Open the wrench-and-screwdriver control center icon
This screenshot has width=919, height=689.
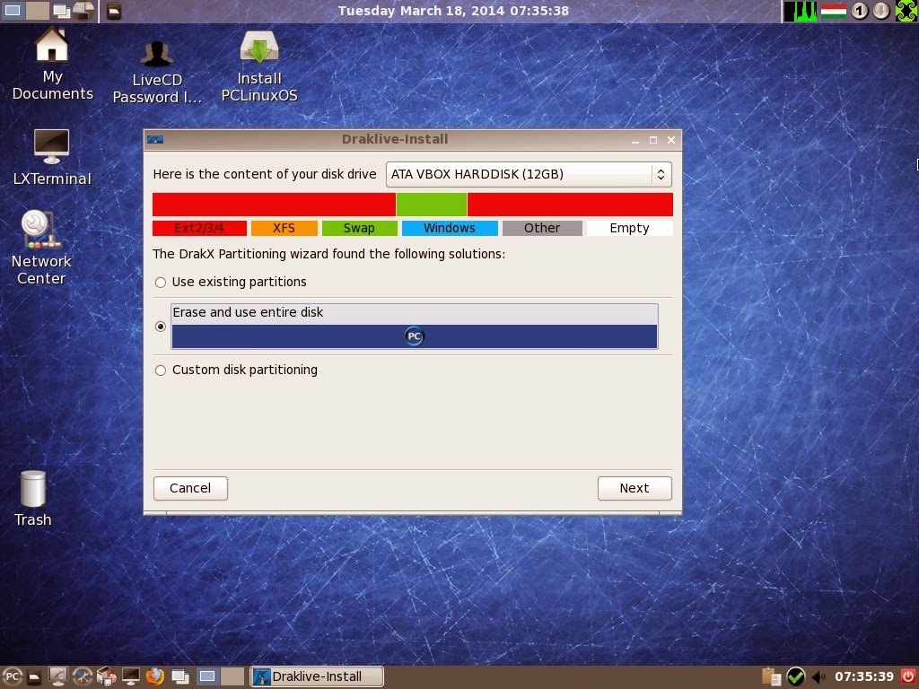click(82, 676)
